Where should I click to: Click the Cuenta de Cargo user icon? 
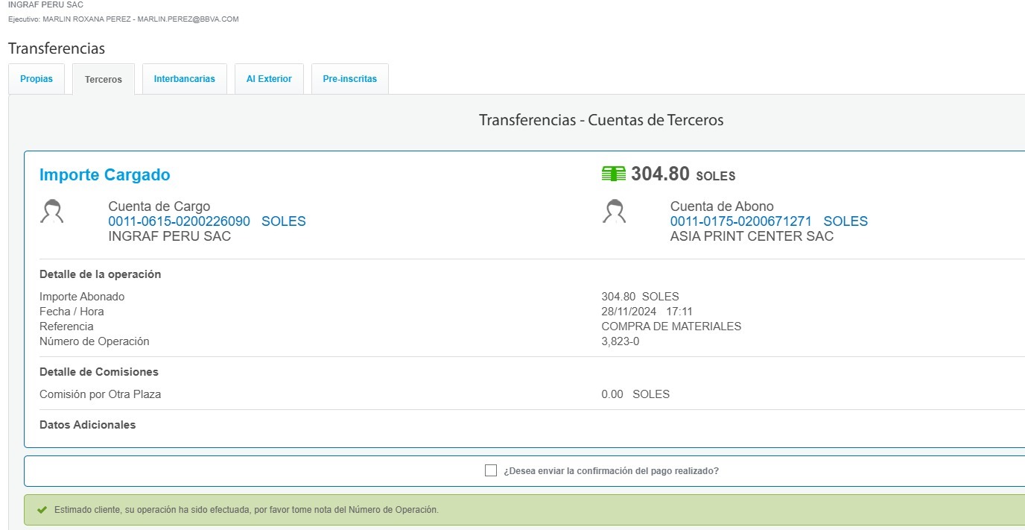coord(52,212)
